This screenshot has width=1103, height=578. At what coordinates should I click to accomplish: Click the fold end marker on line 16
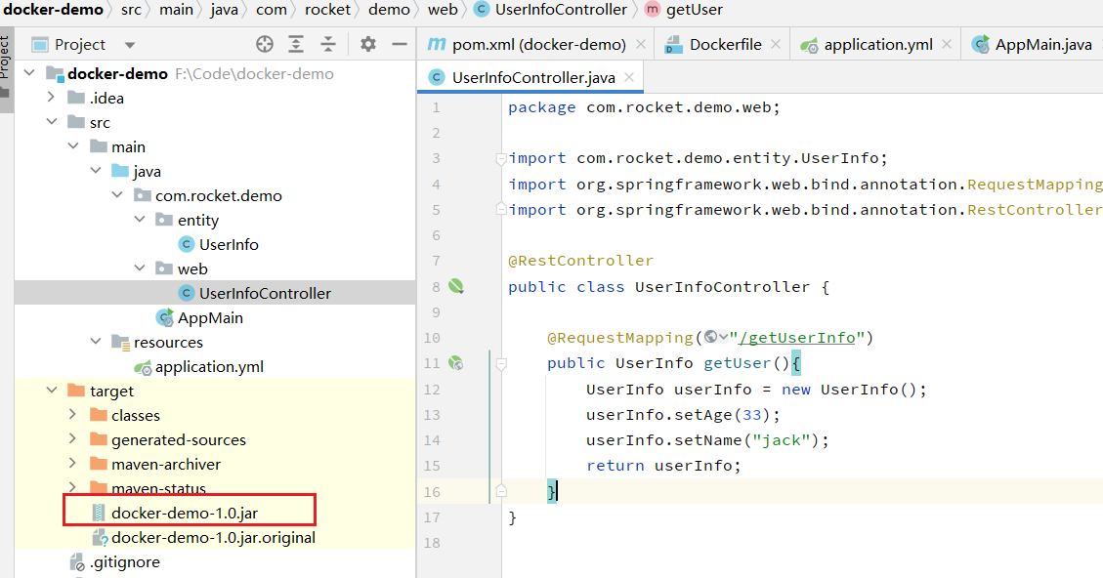501,491
